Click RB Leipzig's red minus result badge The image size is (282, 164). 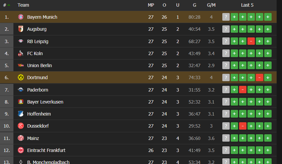[251, 41]
